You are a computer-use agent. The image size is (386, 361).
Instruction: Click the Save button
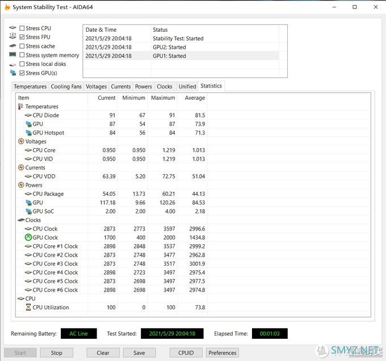click(139, 352)
